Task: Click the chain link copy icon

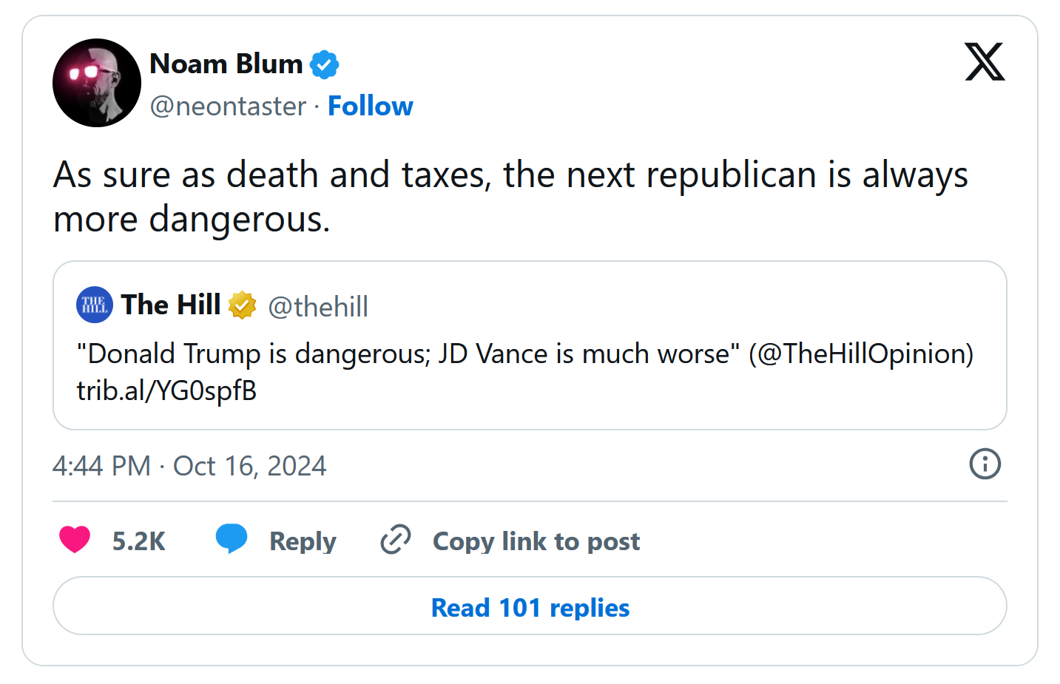Action: coord(396,540)
